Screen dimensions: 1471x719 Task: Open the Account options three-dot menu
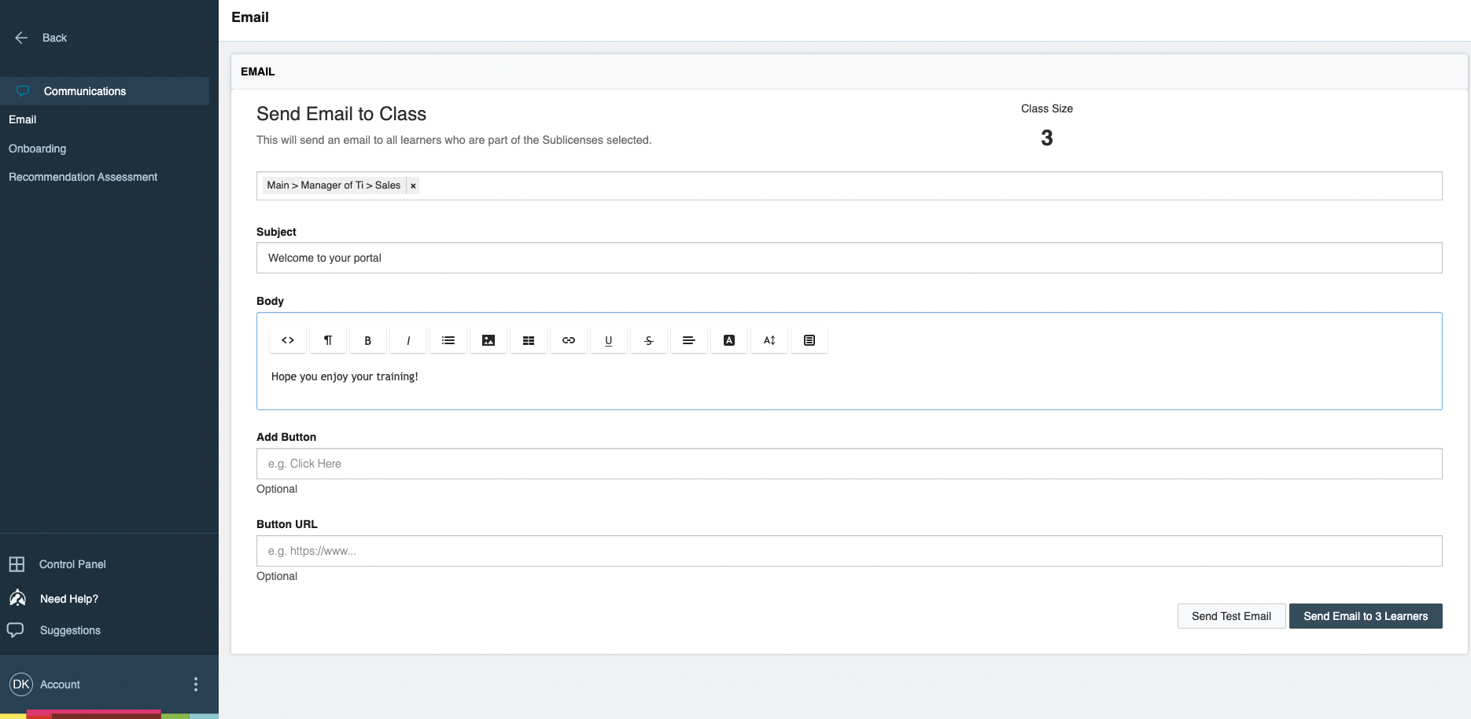196,684
